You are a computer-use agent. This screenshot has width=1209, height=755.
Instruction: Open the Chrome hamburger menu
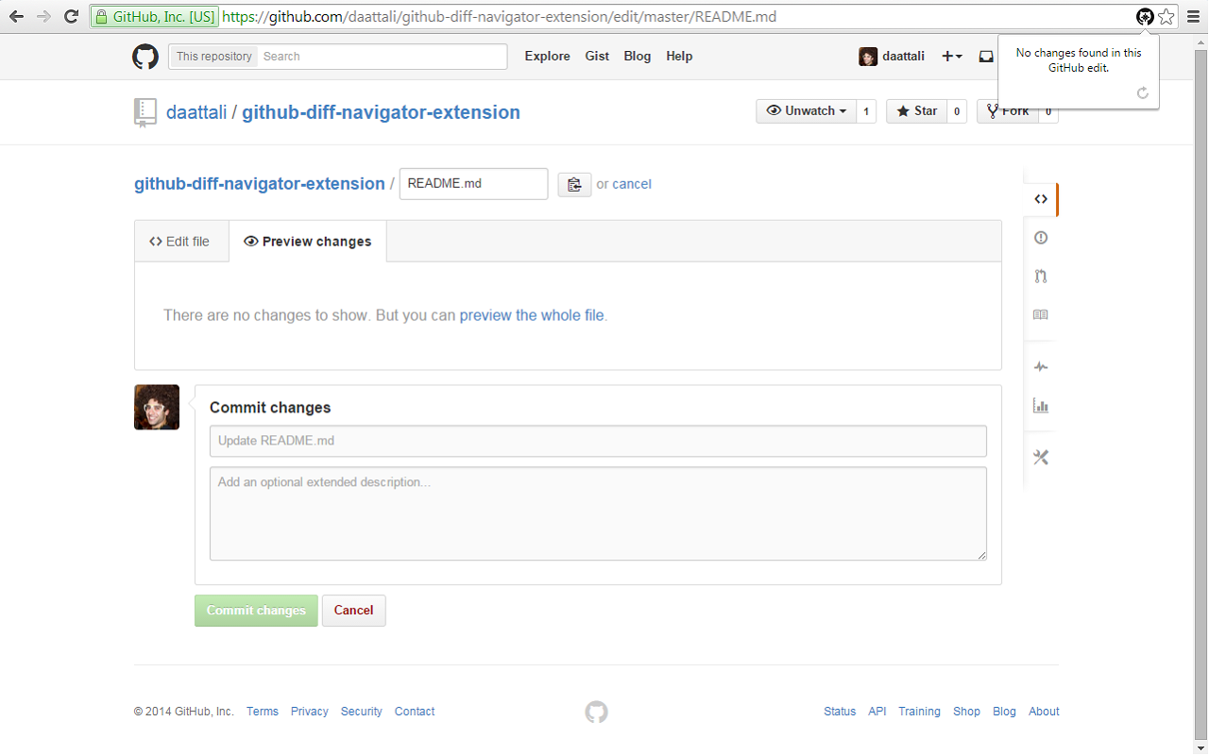pyautogui.click(x=1192, y=16)
